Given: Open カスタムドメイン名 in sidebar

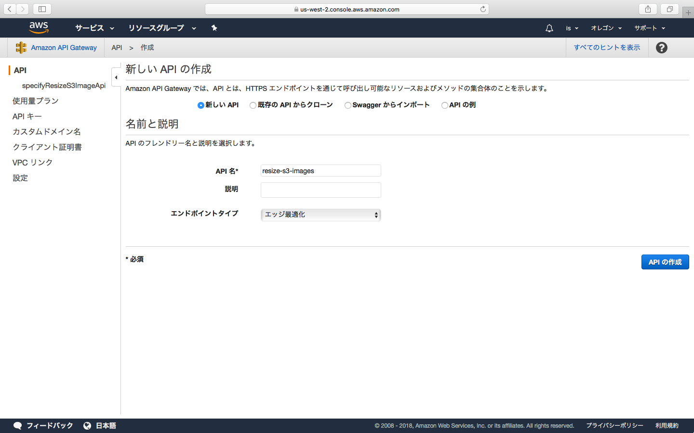Looking at the screenshot, I should coord(47,132).
